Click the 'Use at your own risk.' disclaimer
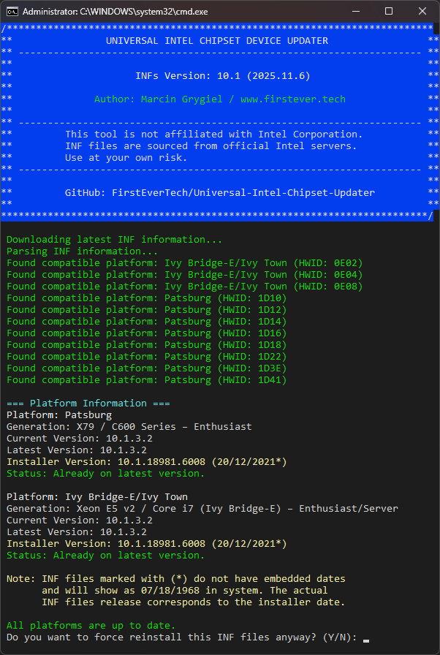Image resolution: width=440 pixels, height=655 pixels. tap(126, 158)
